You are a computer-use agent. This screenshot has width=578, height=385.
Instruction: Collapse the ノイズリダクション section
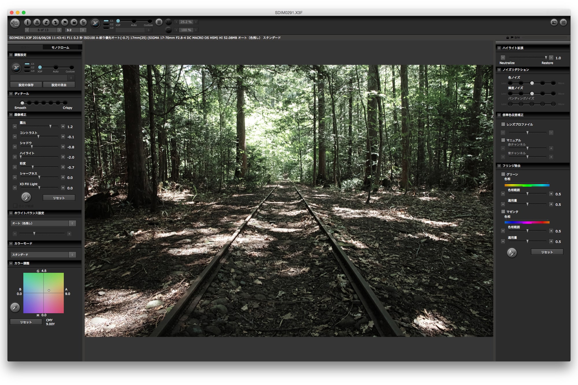tap(499, 70)
